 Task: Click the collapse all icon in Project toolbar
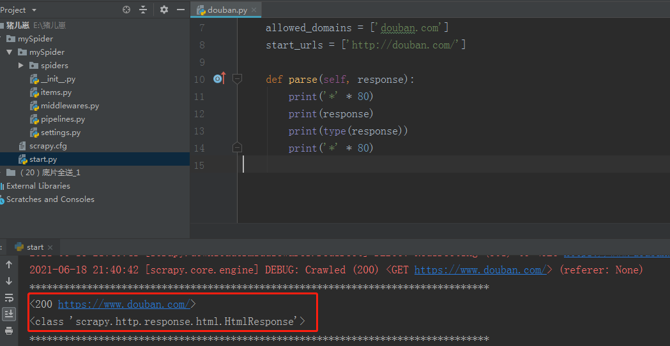pyautogui.click(x=143, y=10)
